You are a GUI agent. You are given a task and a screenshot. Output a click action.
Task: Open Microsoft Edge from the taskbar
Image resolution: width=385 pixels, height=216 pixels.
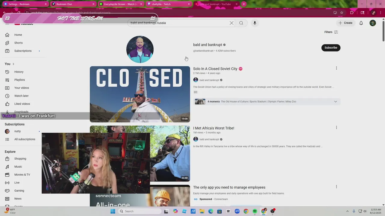(x=211, y=211)
